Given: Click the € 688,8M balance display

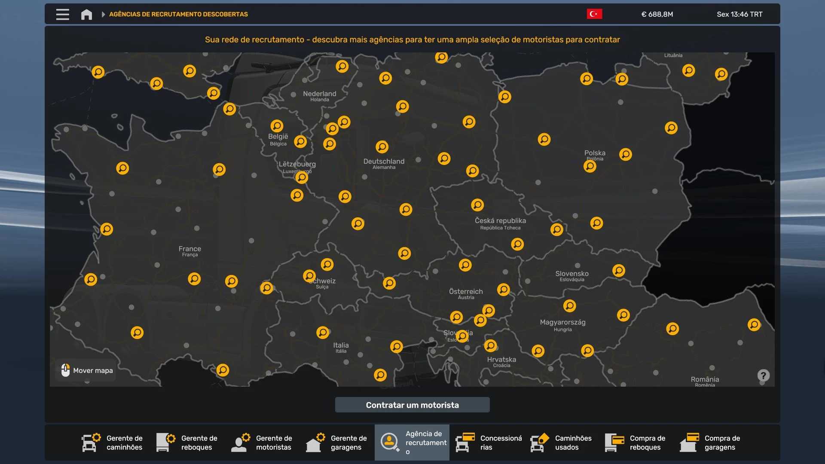Looking at the screenshot, I should pyautogui.click(x=657, y=14).
